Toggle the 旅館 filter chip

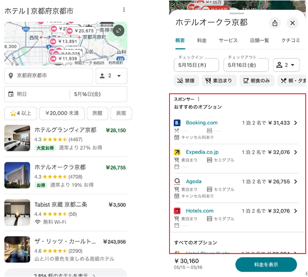pyautogui.click(x=97, y=113)
